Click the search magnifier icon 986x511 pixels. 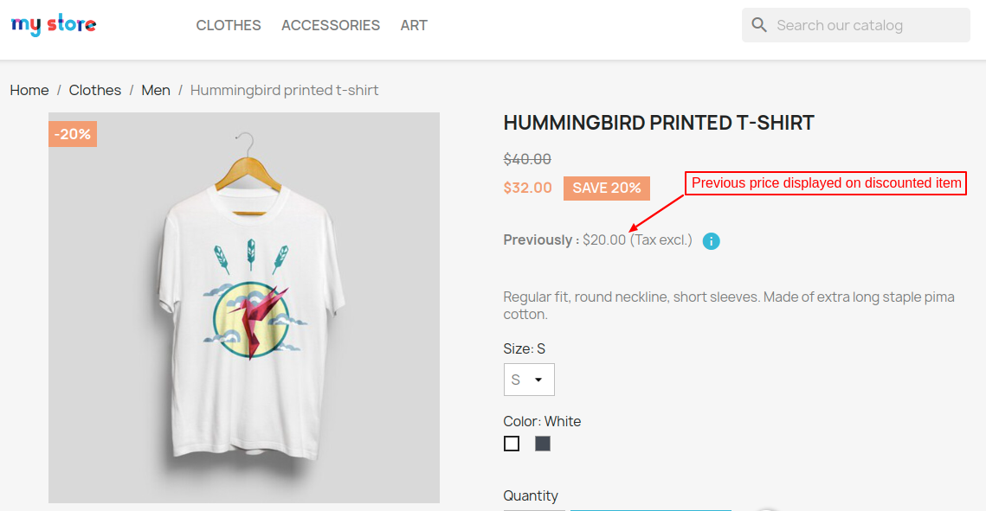click(x=759, y=25)
